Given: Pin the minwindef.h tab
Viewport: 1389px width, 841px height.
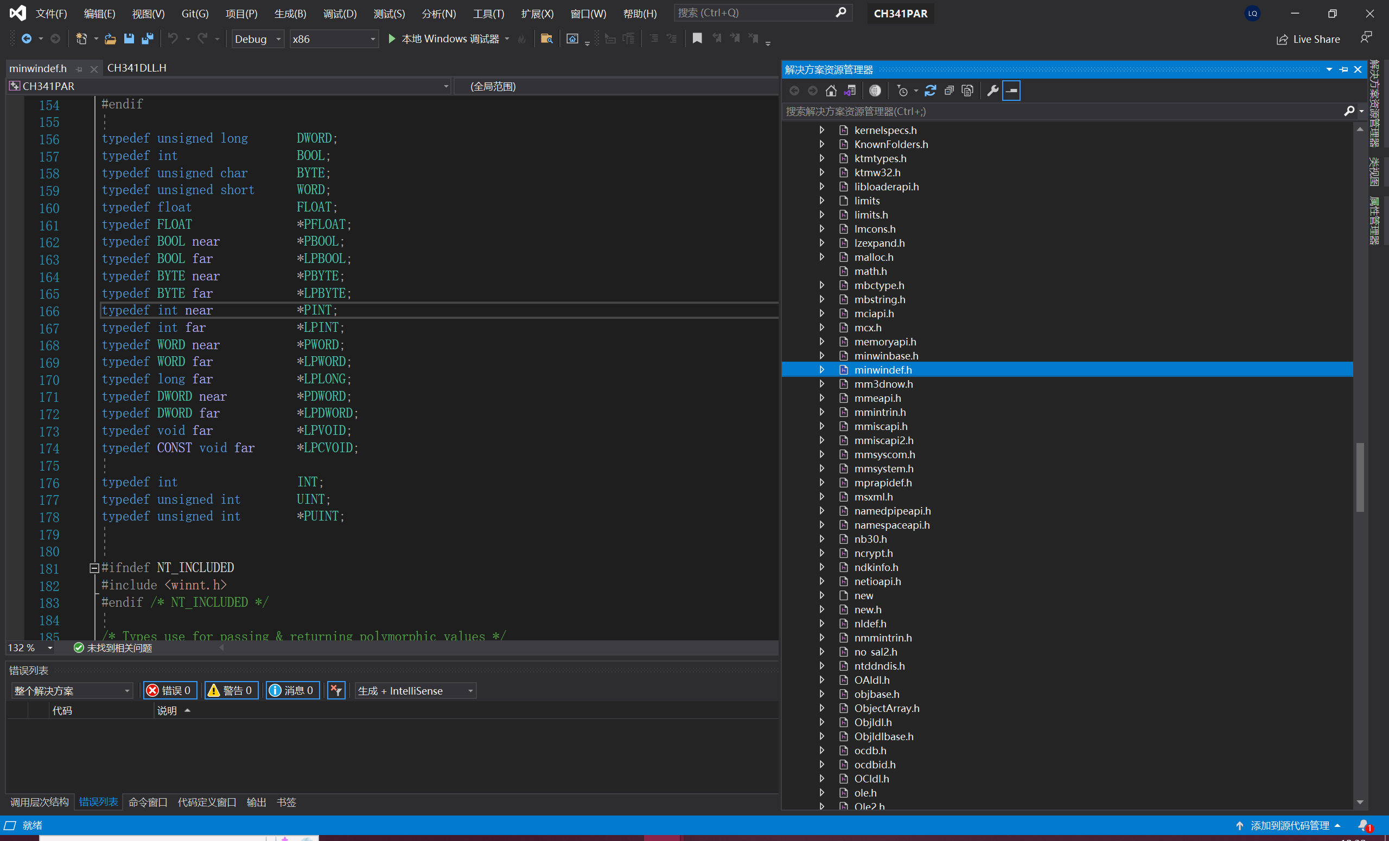Looking at the screenshot, I should pos(79,69).
